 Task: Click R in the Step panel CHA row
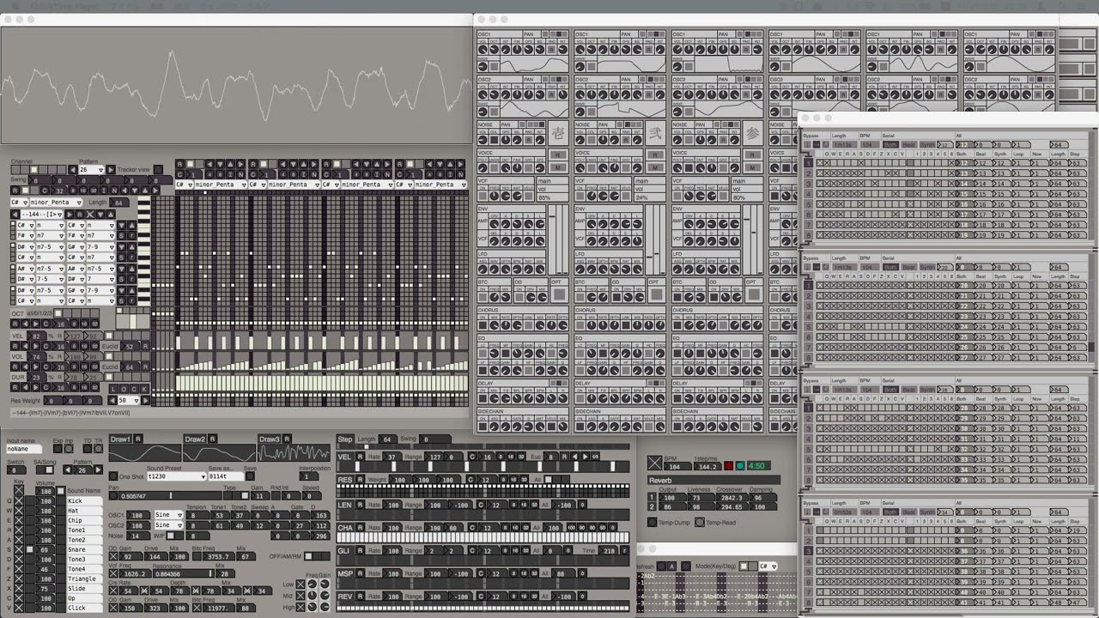[x=361, y=528]
